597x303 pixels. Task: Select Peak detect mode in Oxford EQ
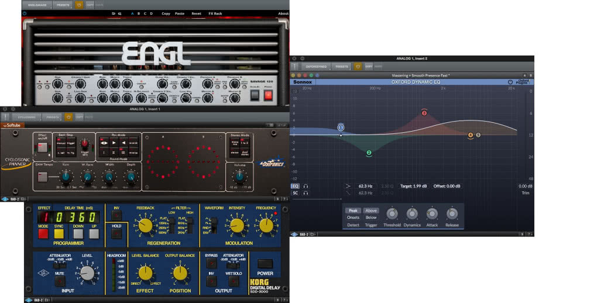point(353,211)
